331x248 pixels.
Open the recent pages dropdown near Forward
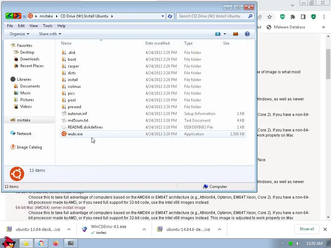point(24,16)
